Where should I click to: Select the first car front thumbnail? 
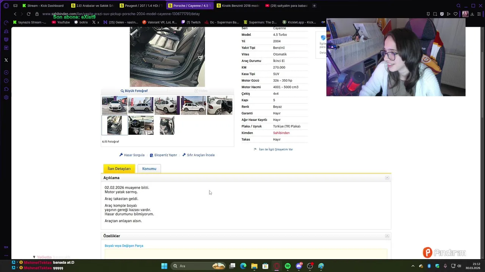[x=114, y=105]
